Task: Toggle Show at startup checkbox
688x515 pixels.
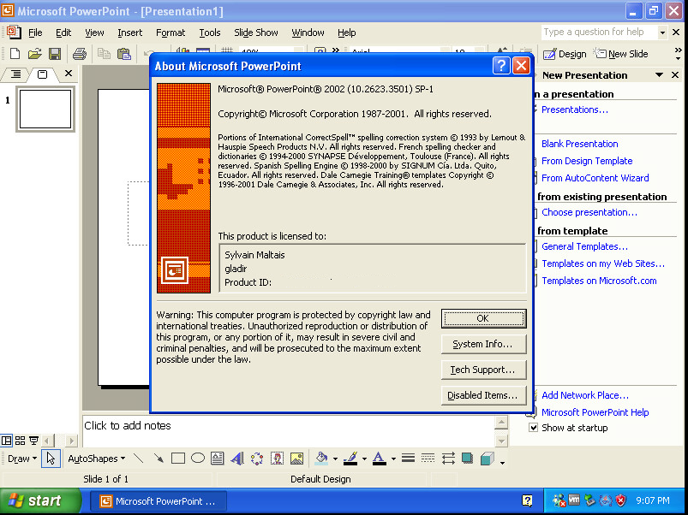Action: (x=534, y=428)
